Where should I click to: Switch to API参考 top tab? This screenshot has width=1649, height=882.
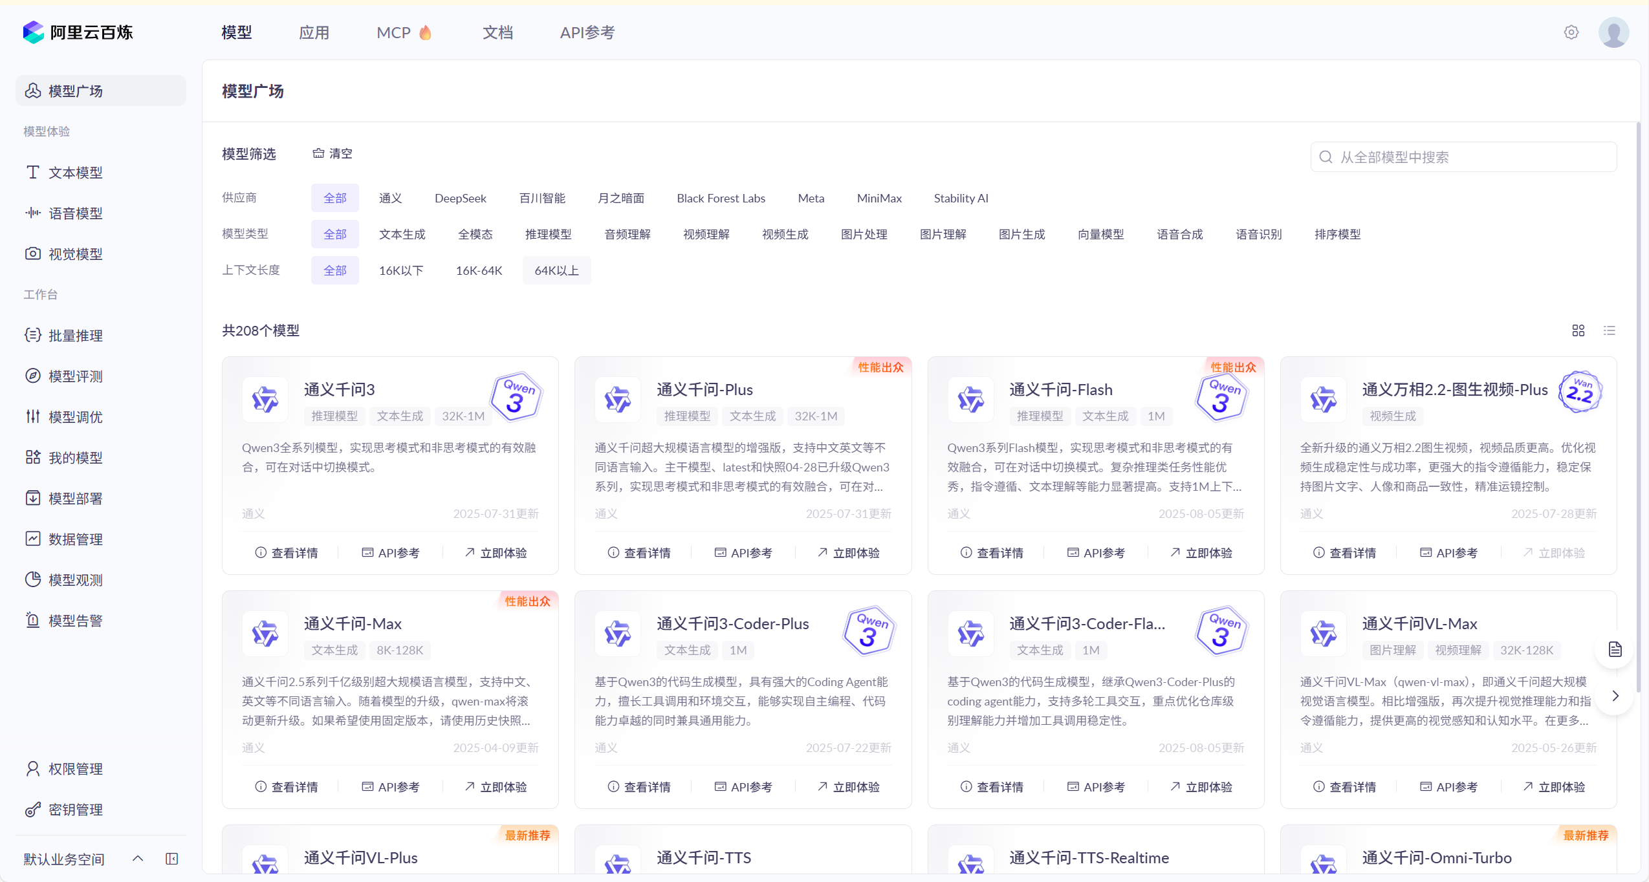tap(587, 32)
